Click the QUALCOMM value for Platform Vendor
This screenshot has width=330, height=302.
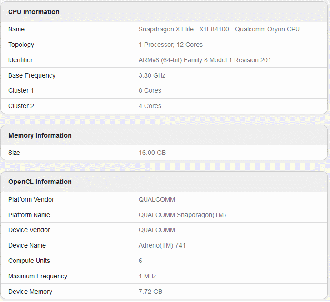(156, 199)
